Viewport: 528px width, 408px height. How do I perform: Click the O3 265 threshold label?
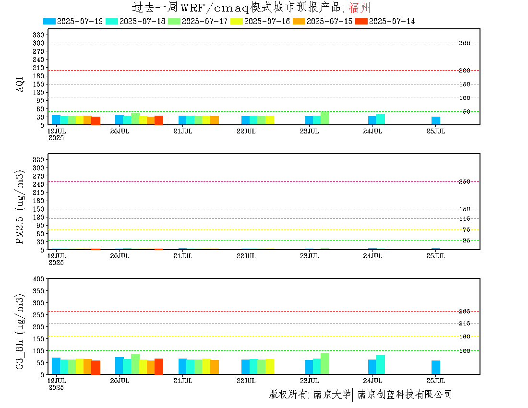pyautogui.click(x=465, y=311)
